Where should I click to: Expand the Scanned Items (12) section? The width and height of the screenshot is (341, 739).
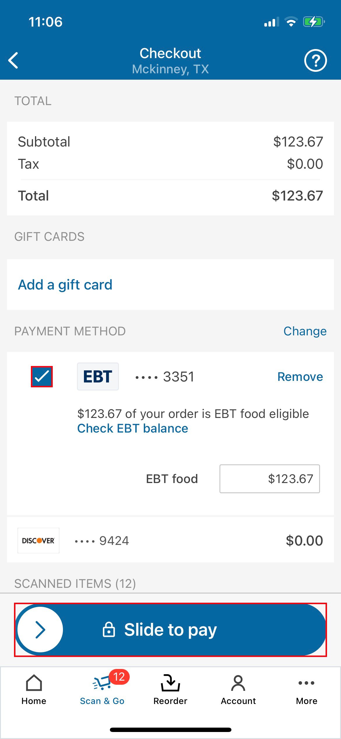point(75,584)
